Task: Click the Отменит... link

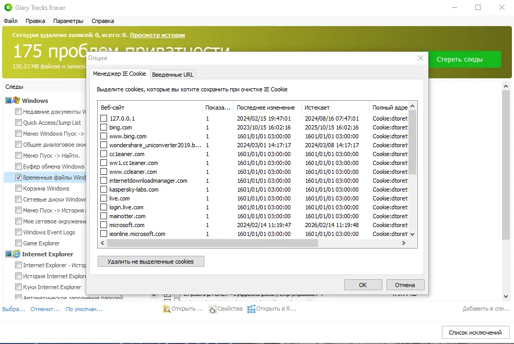Action: [x=45, y=309]
